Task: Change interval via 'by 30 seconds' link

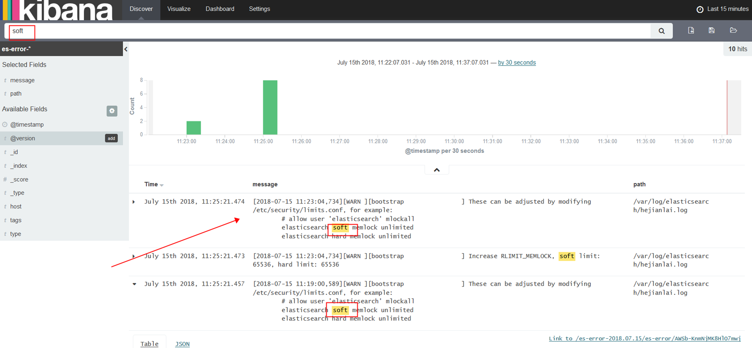Action: tap(516, 62)
